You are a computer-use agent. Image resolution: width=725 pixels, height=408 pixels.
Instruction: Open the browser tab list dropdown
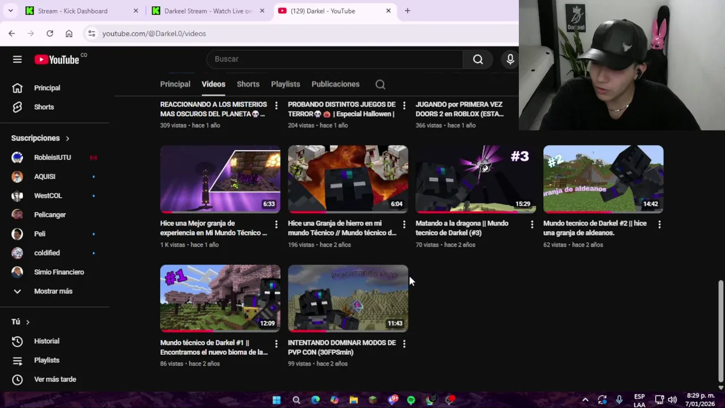[10, 11]
